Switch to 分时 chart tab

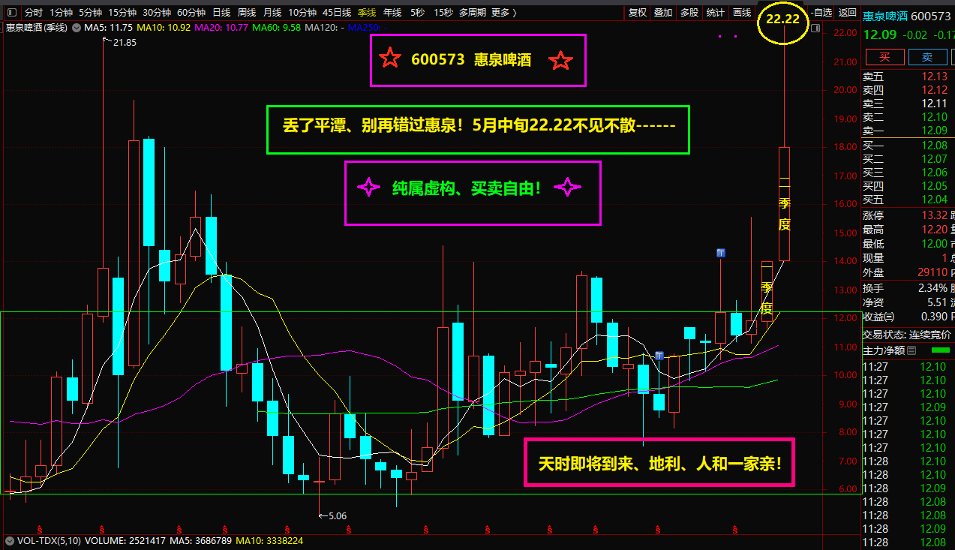click(33, 13)
